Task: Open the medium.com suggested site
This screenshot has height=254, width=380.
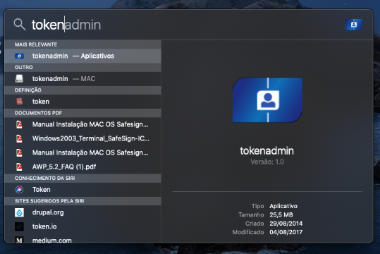Action: tap(82, 239)
